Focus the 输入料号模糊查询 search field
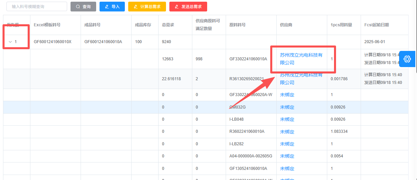 [37, 7]
